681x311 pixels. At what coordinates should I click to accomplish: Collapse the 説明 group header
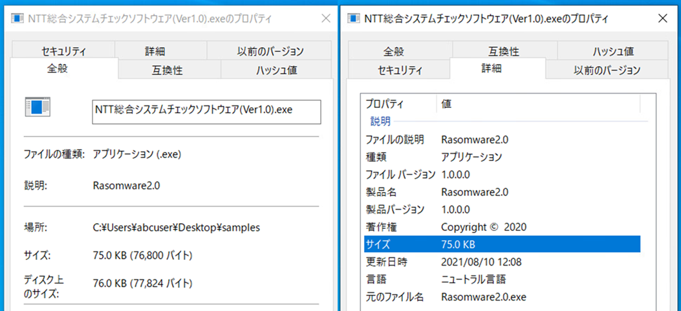click(380, 121)
